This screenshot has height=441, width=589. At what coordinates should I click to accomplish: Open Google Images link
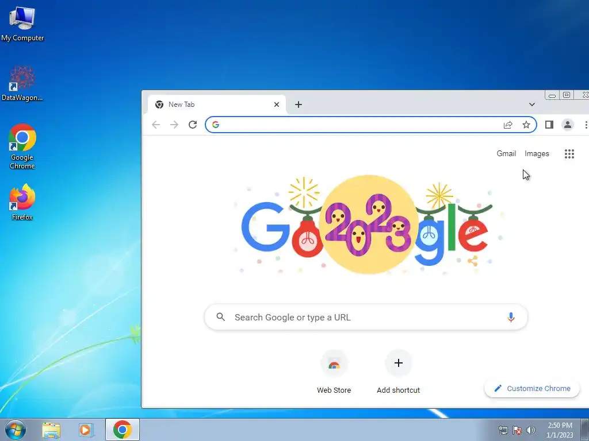coord(537,154)
